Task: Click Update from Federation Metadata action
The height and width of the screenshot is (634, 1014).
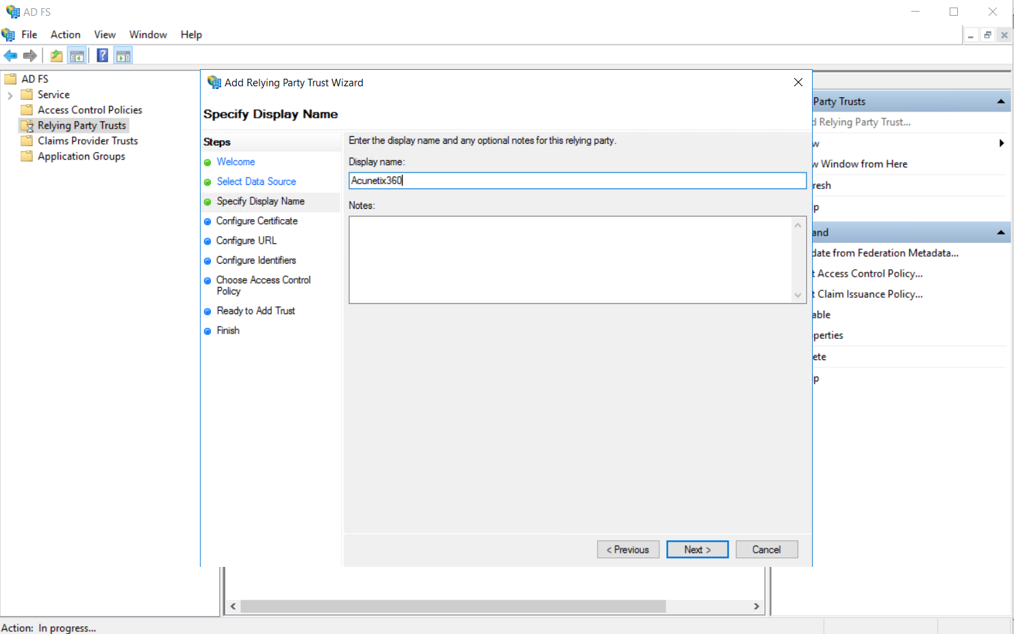Action: pyautogui.click(x=886, y=253)
